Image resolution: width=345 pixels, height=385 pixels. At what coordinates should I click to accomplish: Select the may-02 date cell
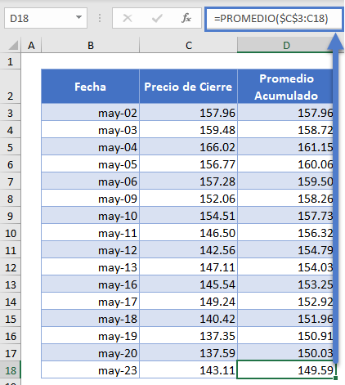[x=90, y=113]
